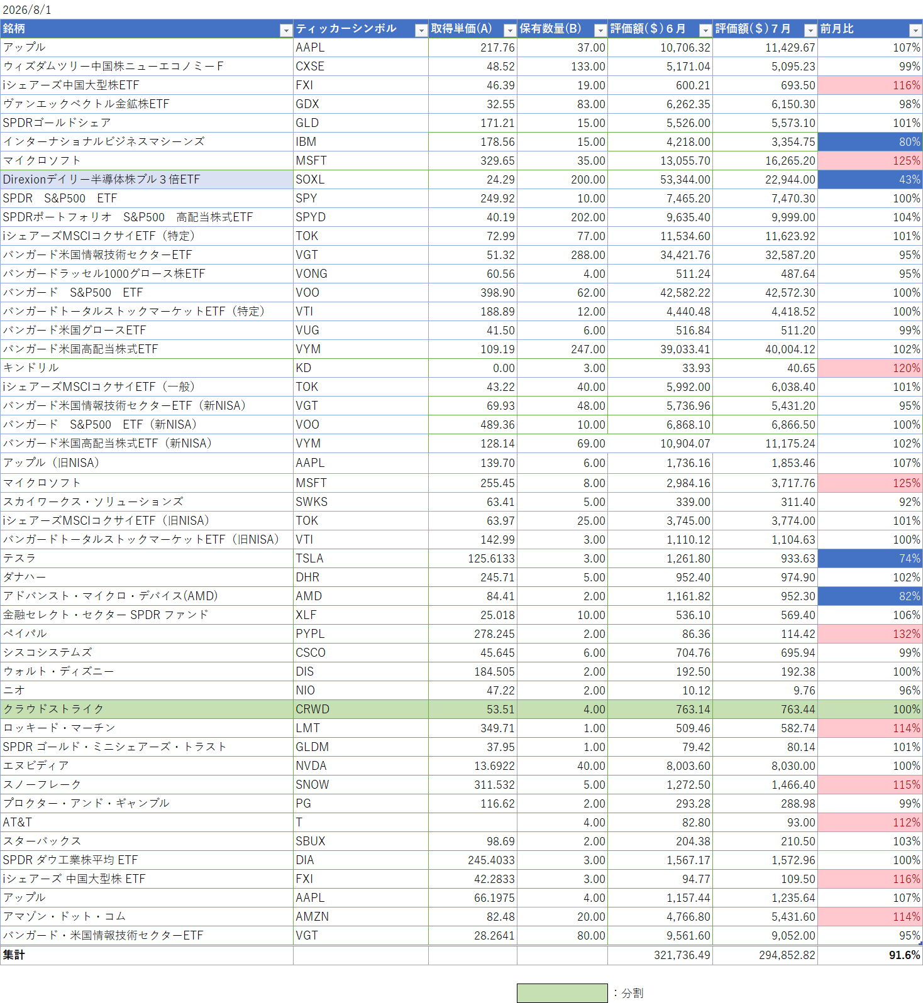Image resolution: width=923 pixels, height=1003 pixels.
Task: Open the ティッカーシンボル filter dropdown
Action: [x=421, y=30]
